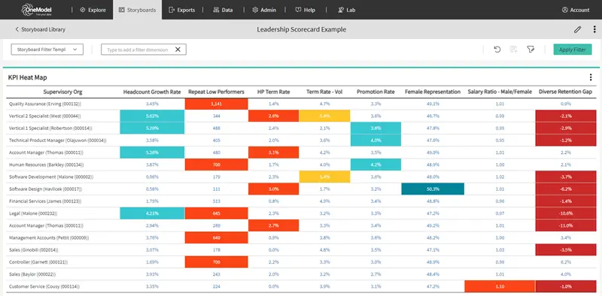Click the -10.6% Diverse Retention Gap cell
Screen dimensions: 602x296
pos(566,213)
